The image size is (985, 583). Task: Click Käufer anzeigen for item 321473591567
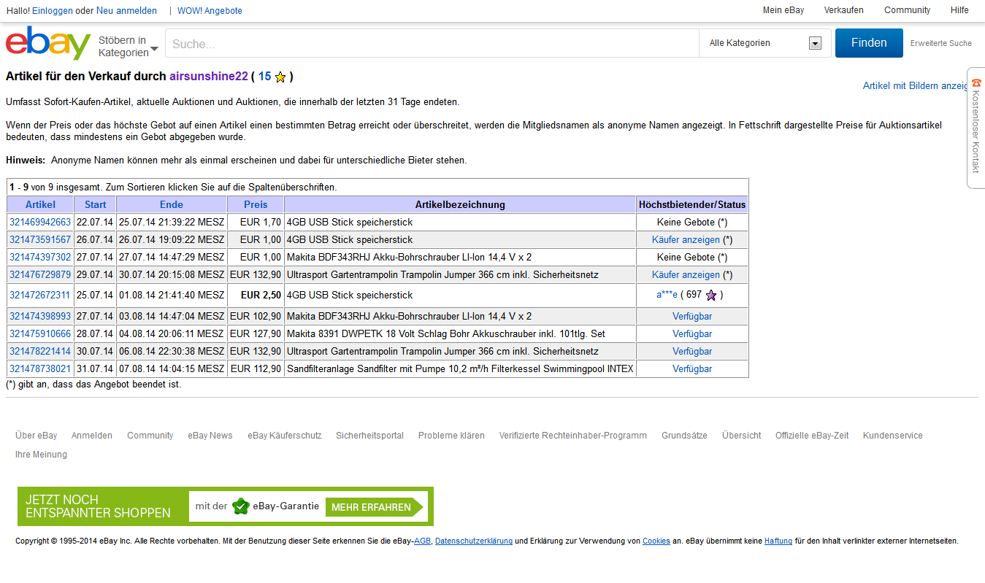click(686, 239)
